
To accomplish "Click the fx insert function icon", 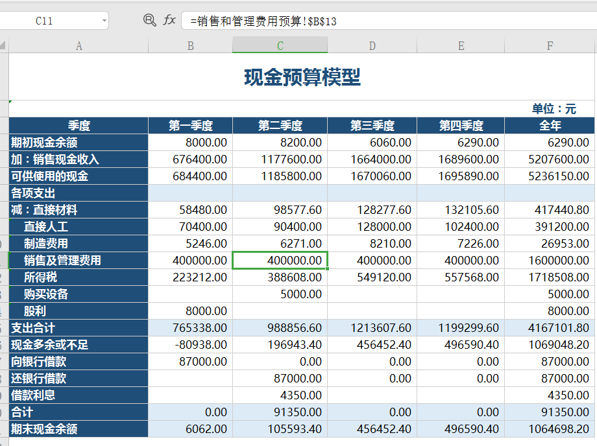I will click(x=169, y=21).
